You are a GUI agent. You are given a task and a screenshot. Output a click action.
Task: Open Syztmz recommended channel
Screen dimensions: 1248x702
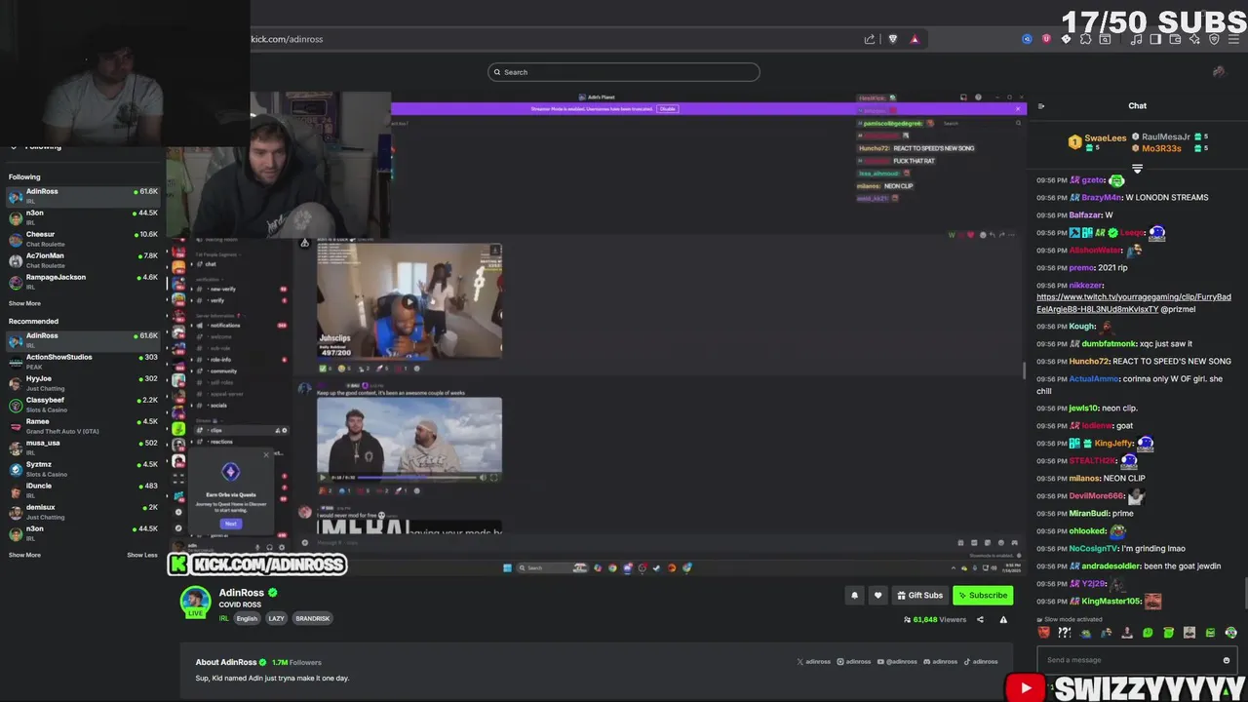click(82, 468)
